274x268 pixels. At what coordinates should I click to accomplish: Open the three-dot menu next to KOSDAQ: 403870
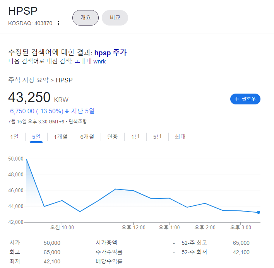pos(58,23)
